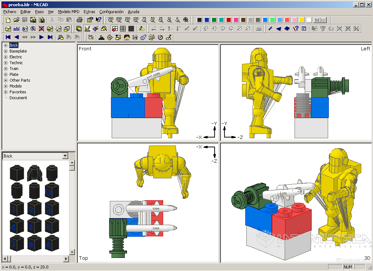Open the minifig generator face icon
Screen dimensions: 373x271
(127, 37)
